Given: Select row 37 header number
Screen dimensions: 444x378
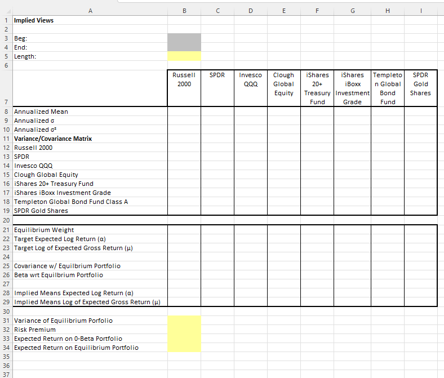Looking at the screenshot, I should pyautogui.click(x=6, y=375).
